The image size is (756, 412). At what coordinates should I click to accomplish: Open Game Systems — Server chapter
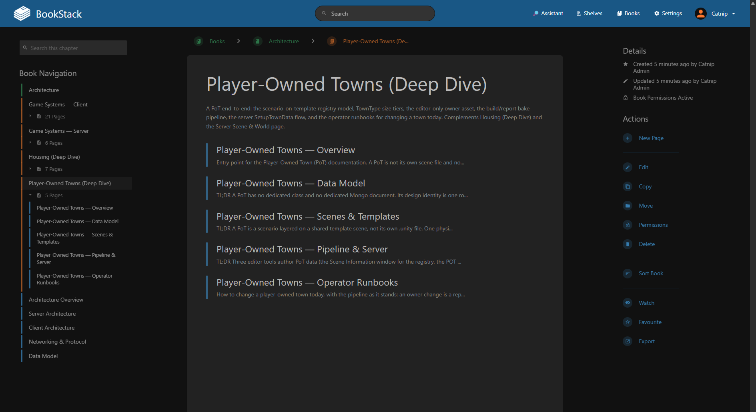(x=59, y=131)
